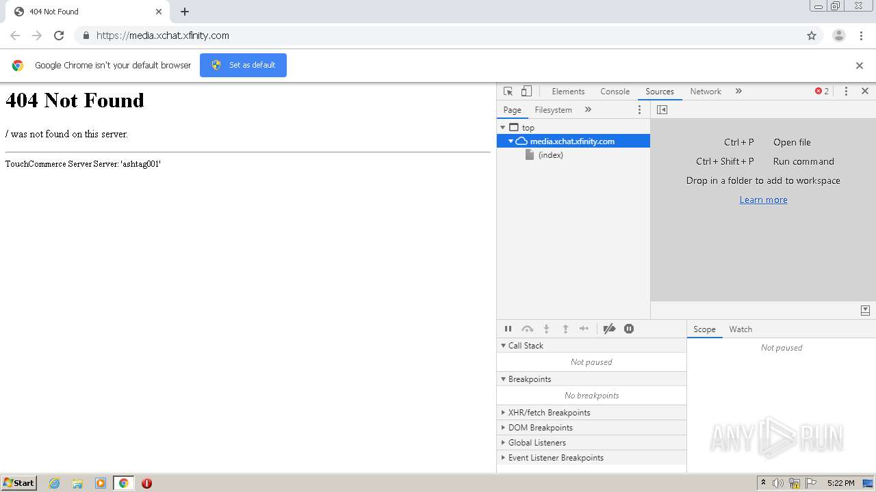
Task: Switch to the Console tab
Action: coord(615,91)
